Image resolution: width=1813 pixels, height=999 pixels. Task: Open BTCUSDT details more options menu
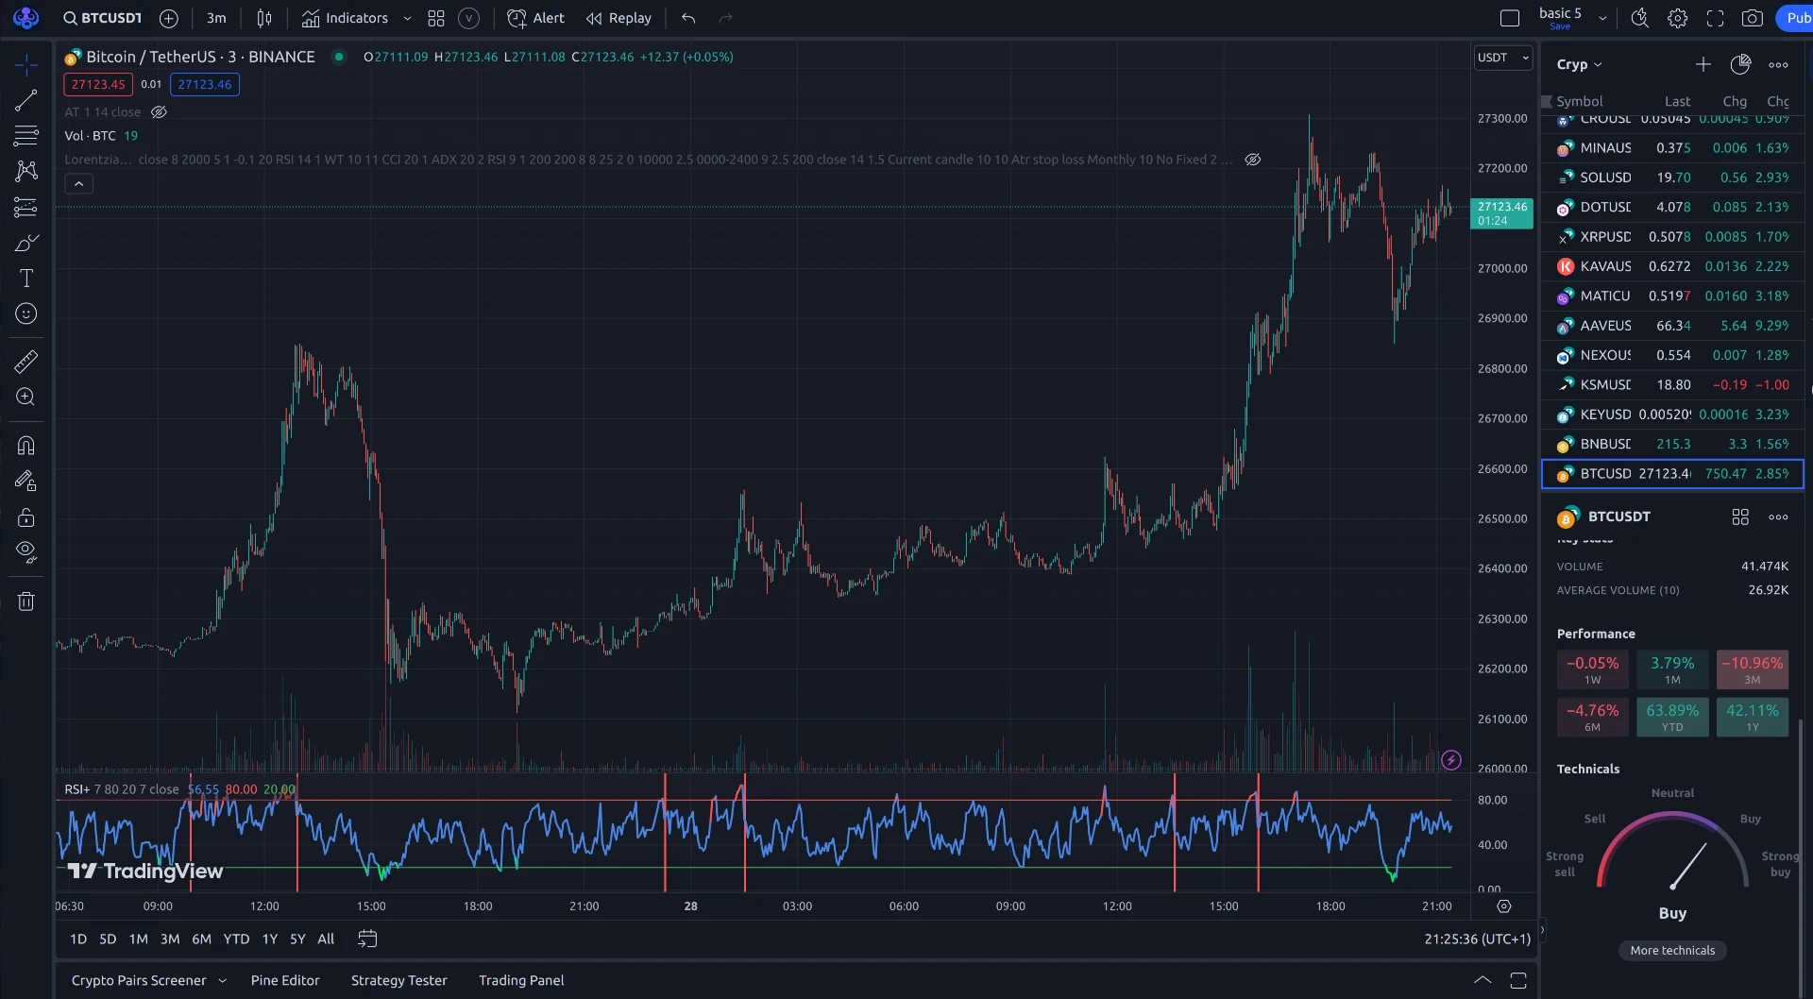coord(1778,516)
